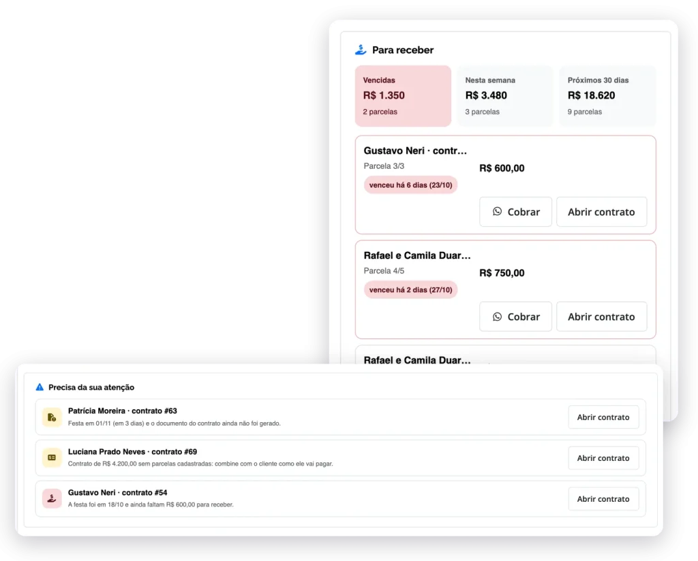Click the '9 parcelas' count
The image size is (698, 561).
pos(584,112)
